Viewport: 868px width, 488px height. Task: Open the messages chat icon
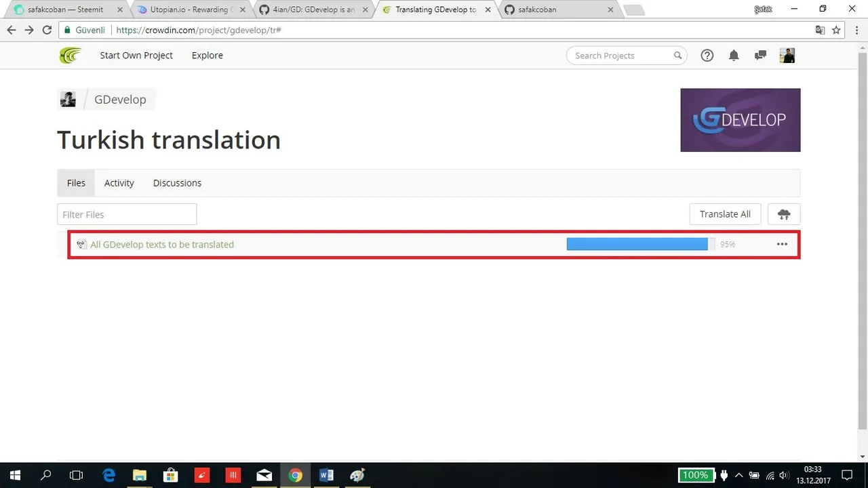click(760, 56)
